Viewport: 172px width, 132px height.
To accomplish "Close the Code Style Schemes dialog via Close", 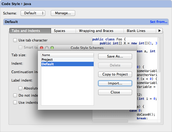I will 115,92.
